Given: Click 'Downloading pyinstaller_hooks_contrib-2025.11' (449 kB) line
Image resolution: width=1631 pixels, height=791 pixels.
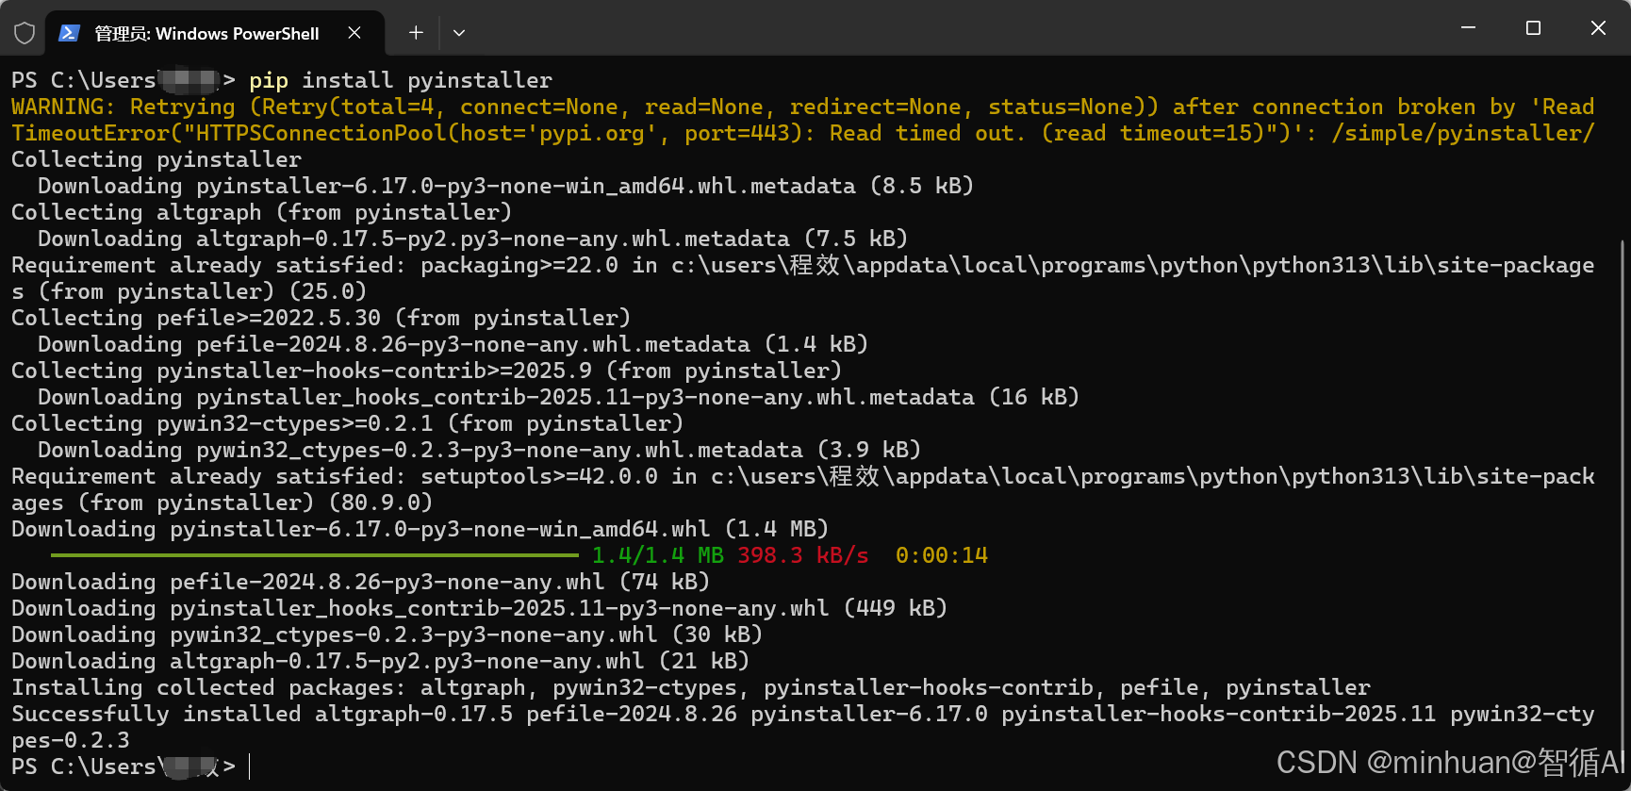Looking at the screenshot, I should point(479,608).
